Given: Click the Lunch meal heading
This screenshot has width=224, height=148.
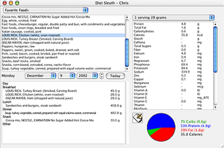Looking at the screenshot, I should 7,102.
